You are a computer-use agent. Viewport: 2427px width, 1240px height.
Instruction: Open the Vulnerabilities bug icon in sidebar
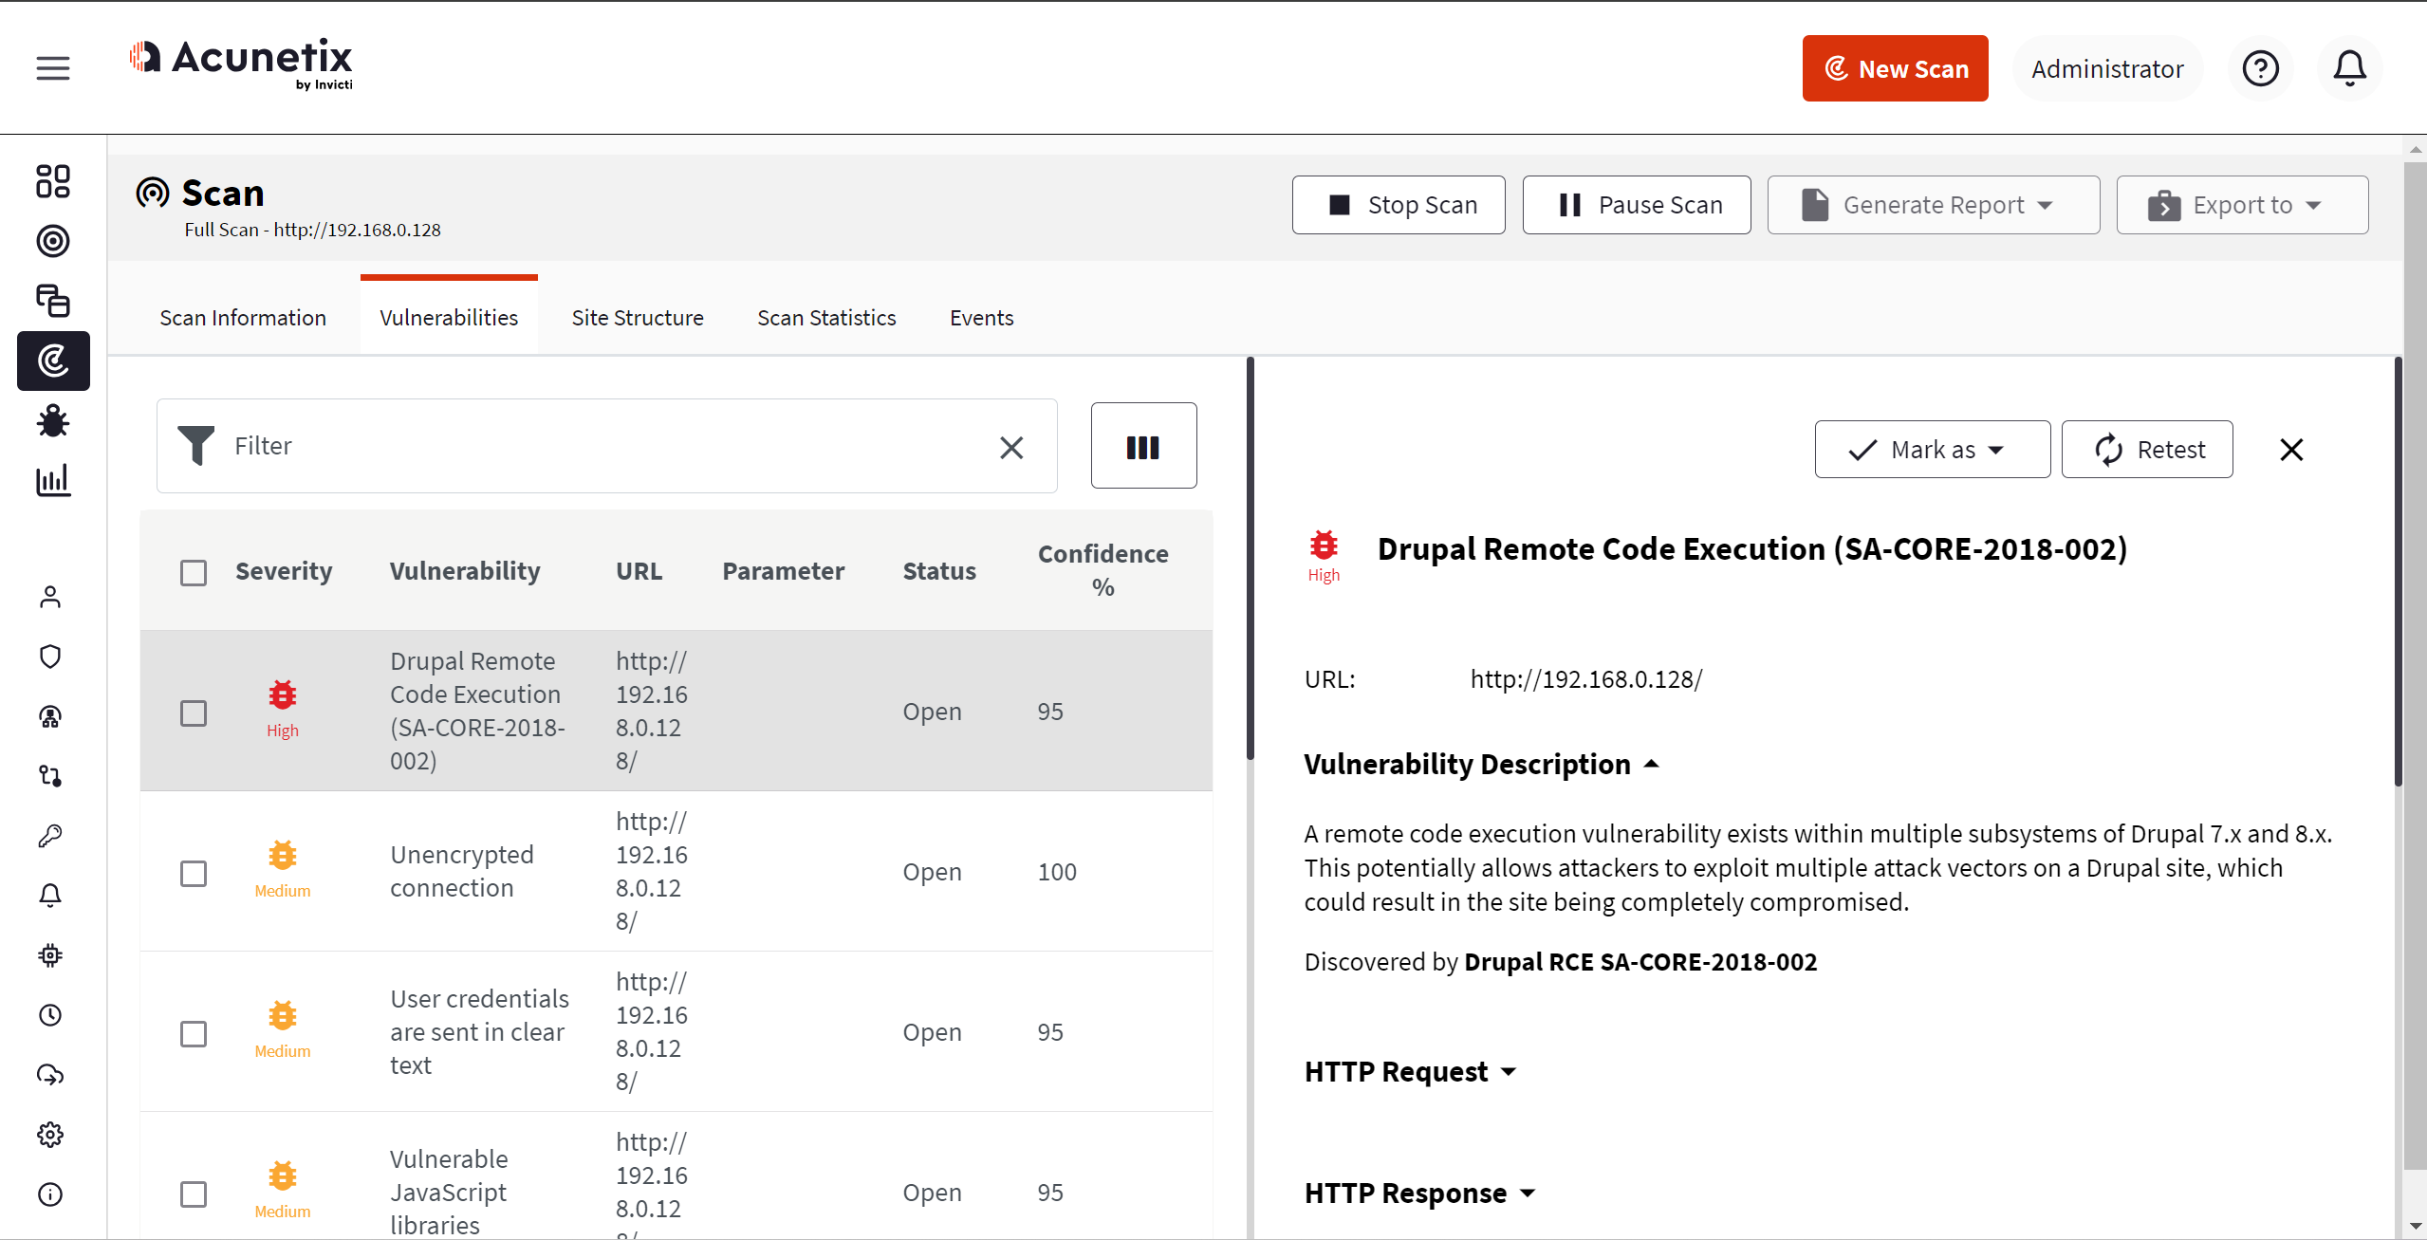pyautogui.click(x=53, y=420)
